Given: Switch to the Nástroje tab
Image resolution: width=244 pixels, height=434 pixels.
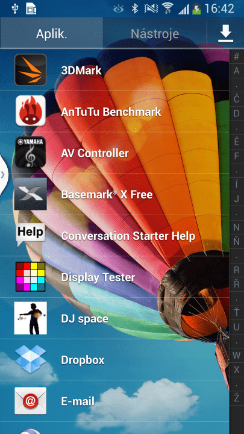Looking at the screenshot, I should tap(155, 34).
